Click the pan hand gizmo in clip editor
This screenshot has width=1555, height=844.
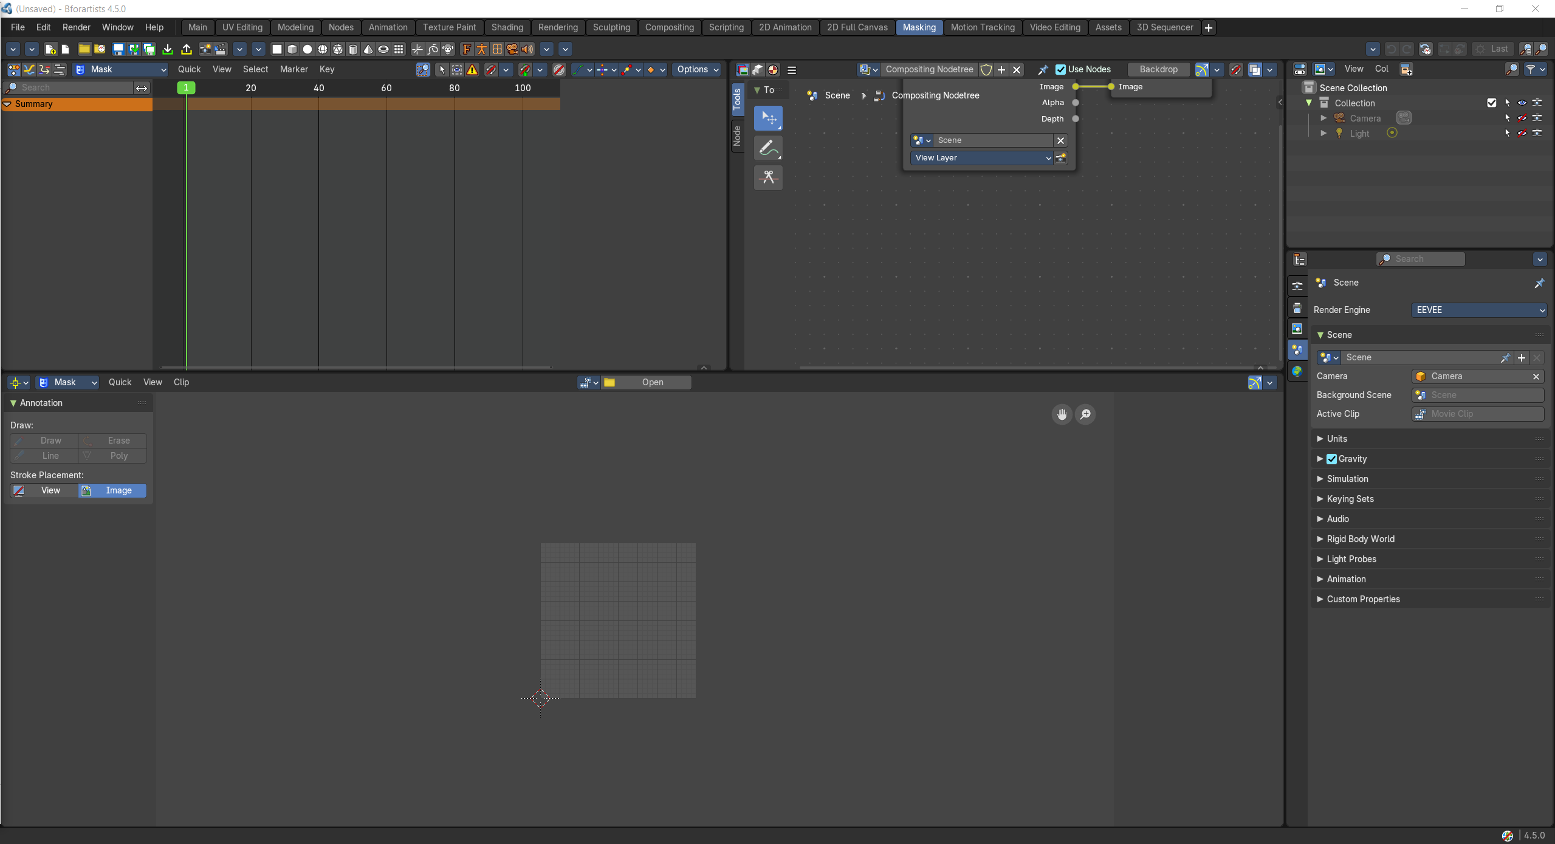coord(1062,414)
